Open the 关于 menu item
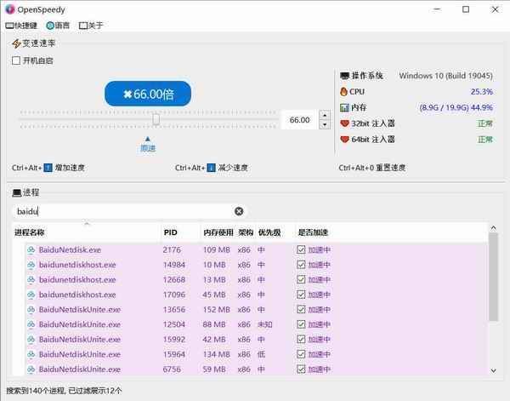510x401 pixels. [x=91, y=26]
